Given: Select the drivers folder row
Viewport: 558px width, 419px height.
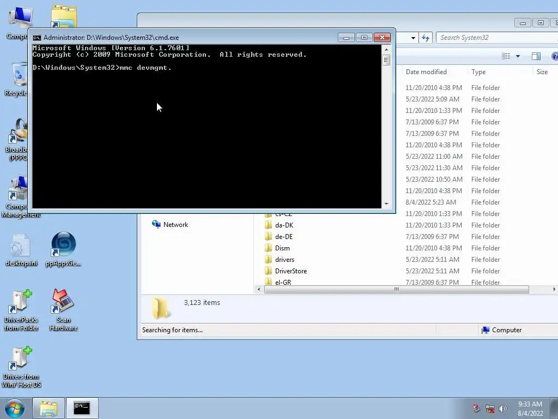Looking at the screenshot, I should pyautogui.click(x=405, y=259).
